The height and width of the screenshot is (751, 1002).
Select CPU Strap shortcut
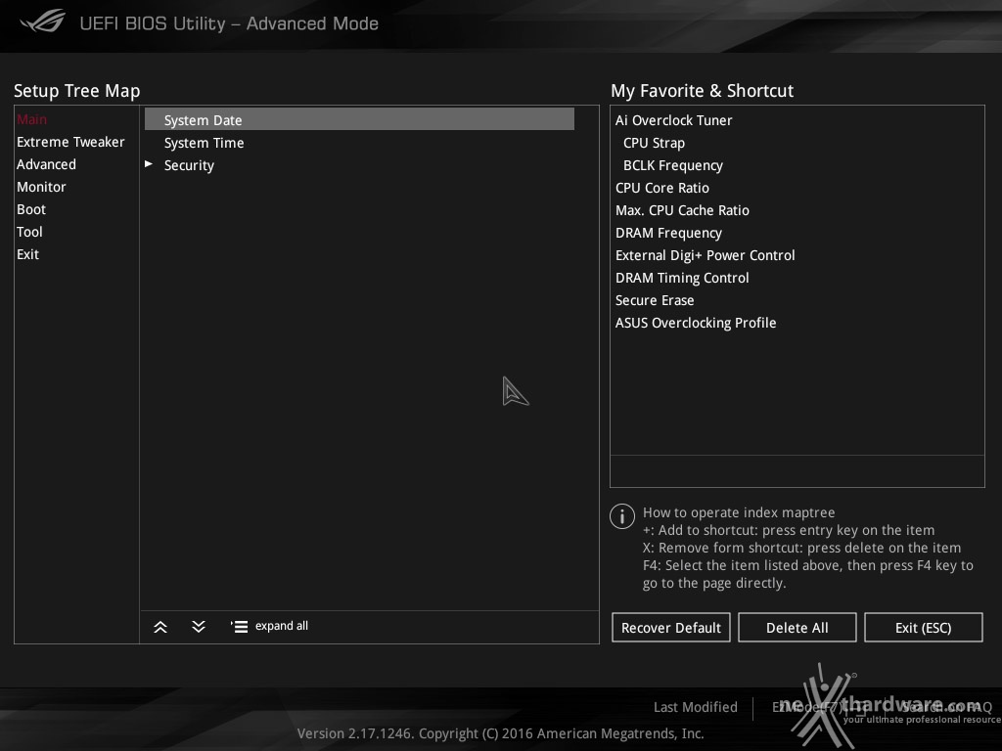654,143
